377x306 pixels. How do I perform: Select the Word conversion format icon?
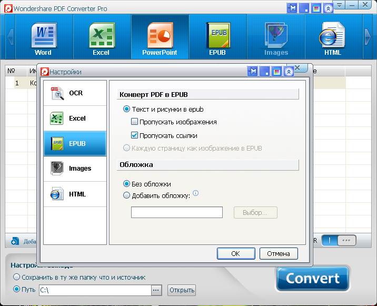coord(43,39)
